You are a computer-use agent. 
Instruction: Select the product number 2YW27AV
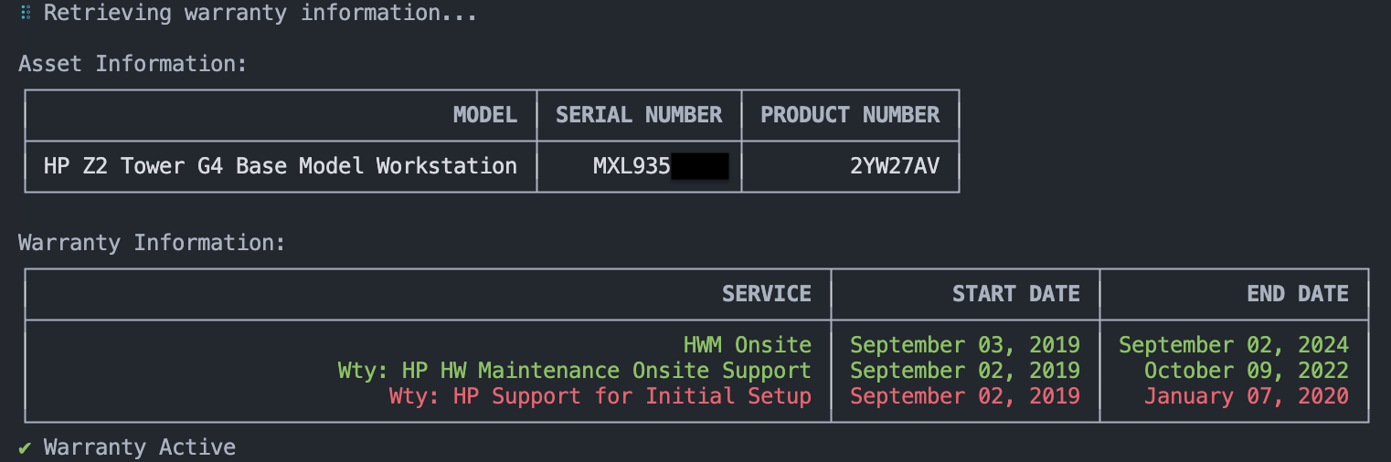(x=895, y=166)
